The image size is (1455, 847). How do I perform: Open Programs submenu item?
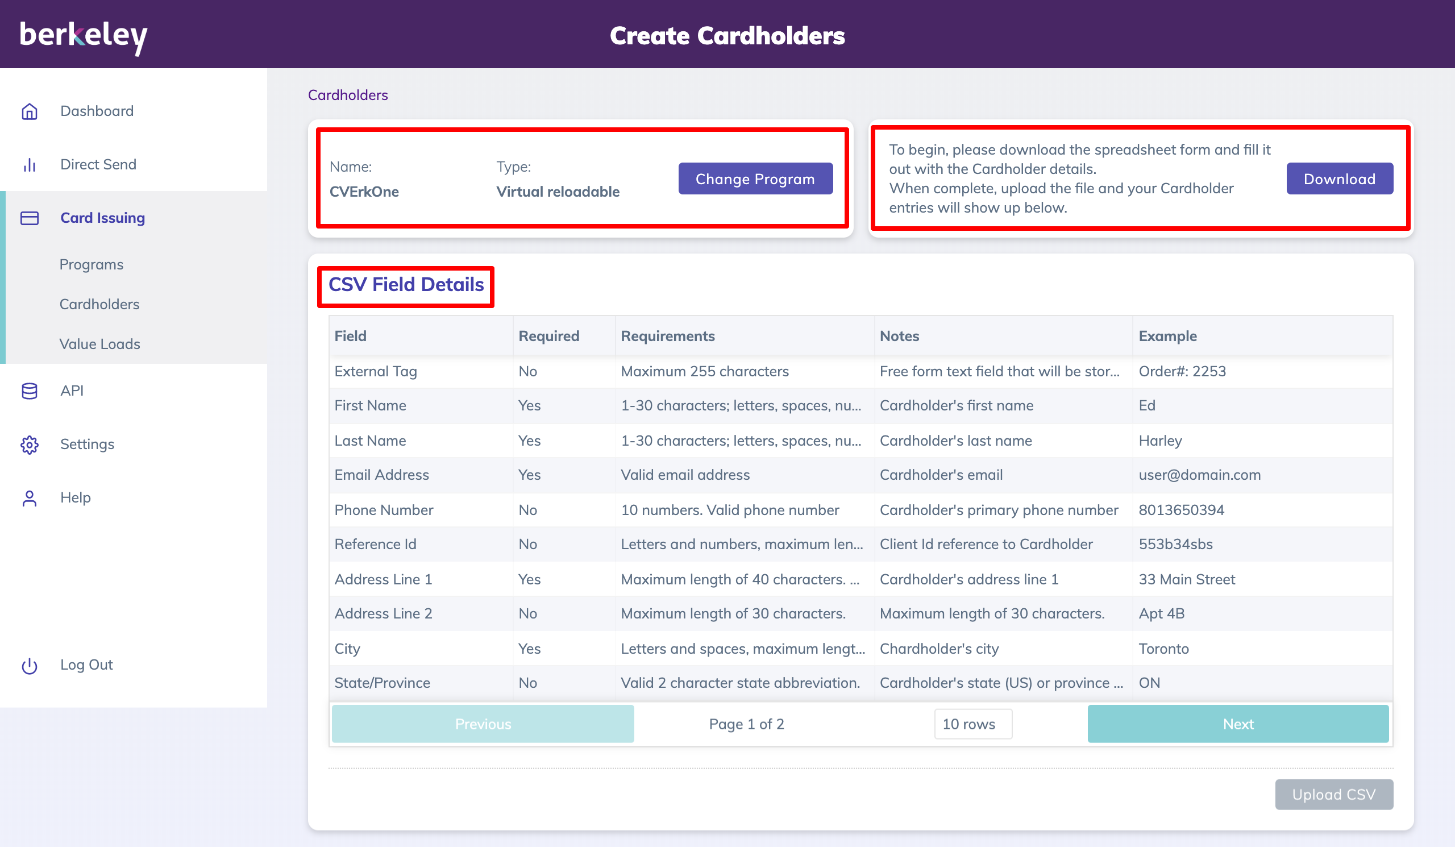92,264
